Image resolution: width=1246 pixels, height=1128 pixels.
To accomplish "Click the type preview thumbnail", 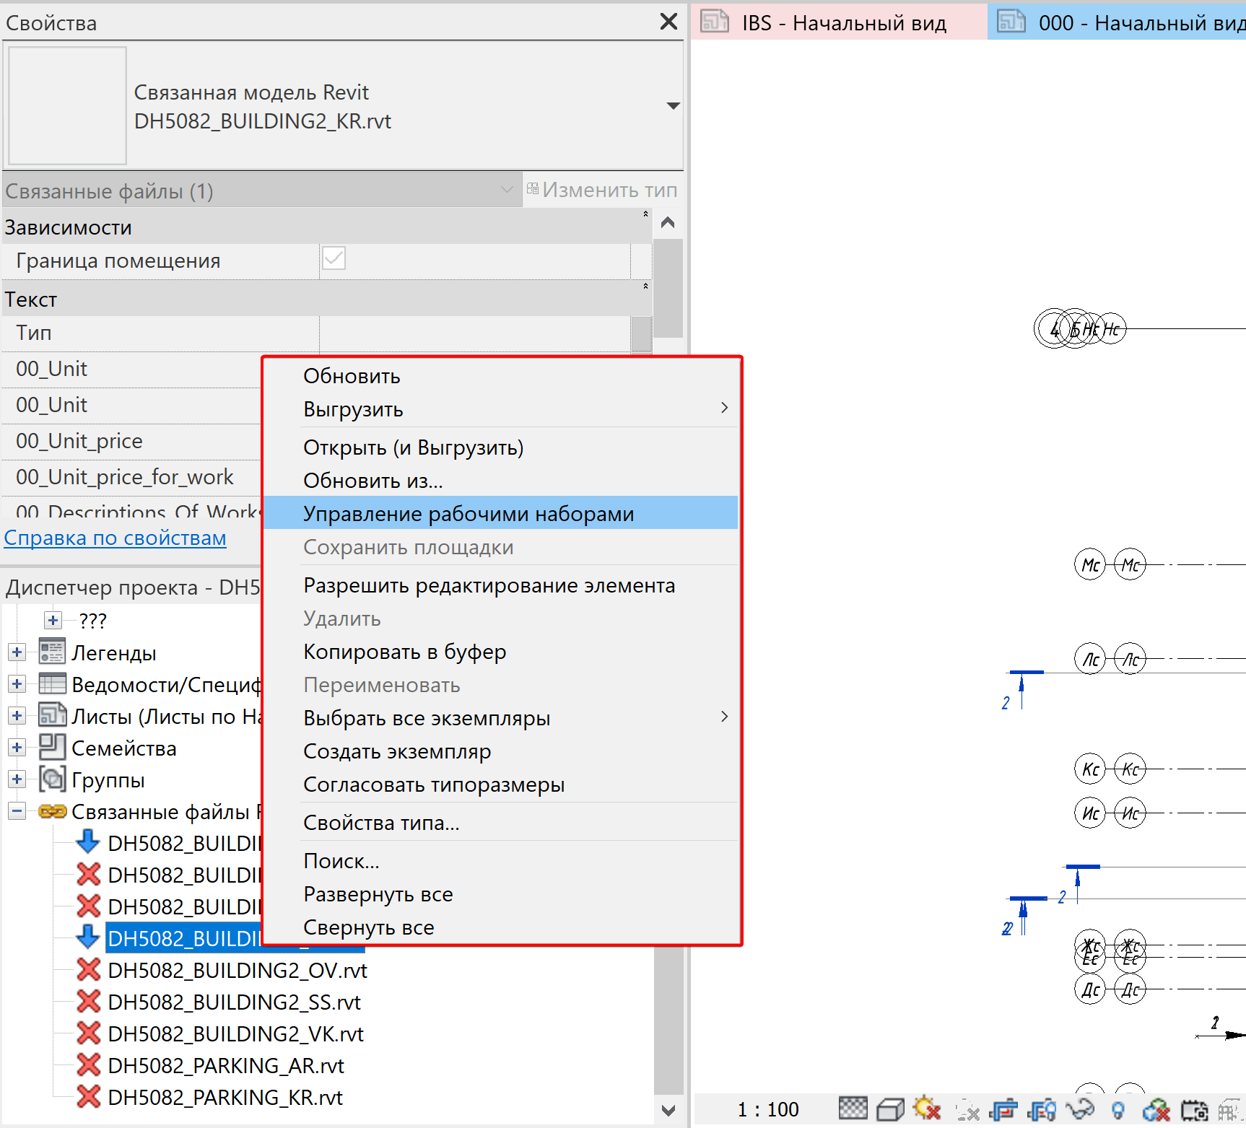I will pos(67,105).
